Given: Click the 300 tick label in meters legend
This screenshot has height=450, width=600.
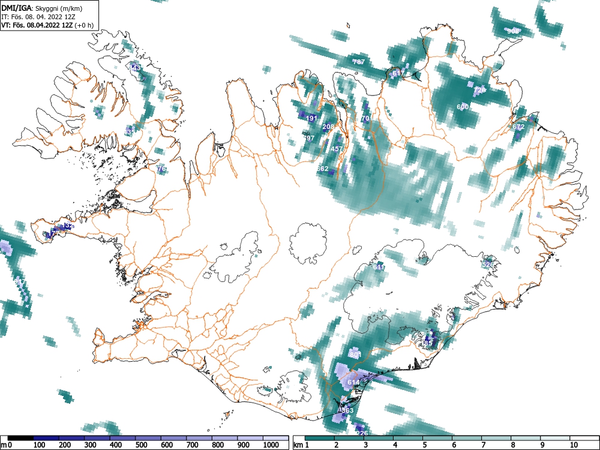Looking at the screenshot, I should point(91,445).
